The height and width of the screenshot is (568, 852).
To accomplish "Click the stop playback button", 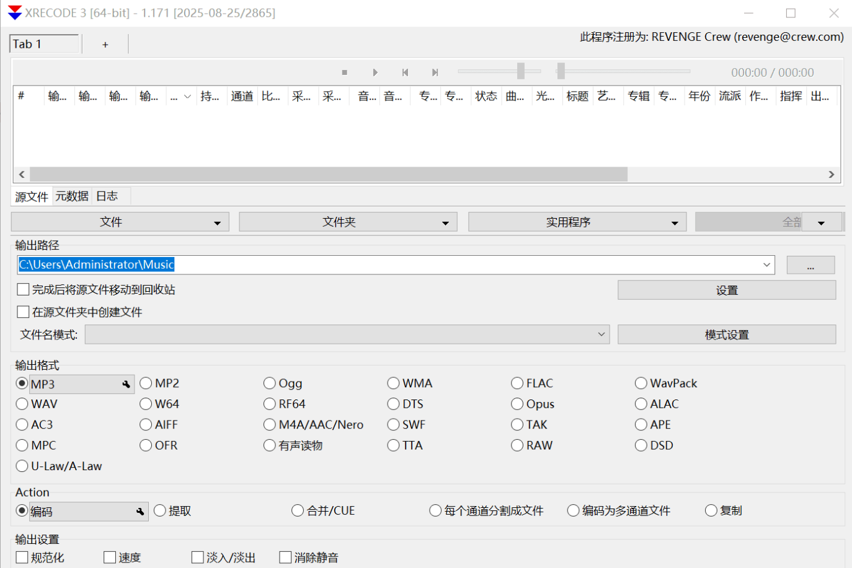I will (x=345, y=72).
